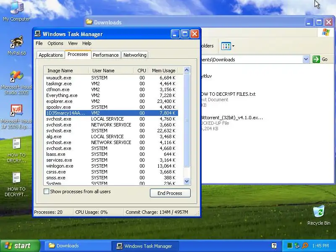The height and width of the screenshot is (252, 336).
Task: Open the MyPal 68 browser shortcut
Action: coord(16,45)
